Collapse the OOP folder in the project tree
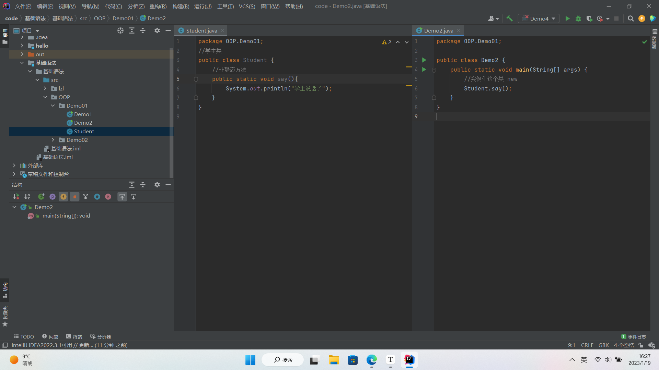Screen dimensions: 659x370 (45, 97)
